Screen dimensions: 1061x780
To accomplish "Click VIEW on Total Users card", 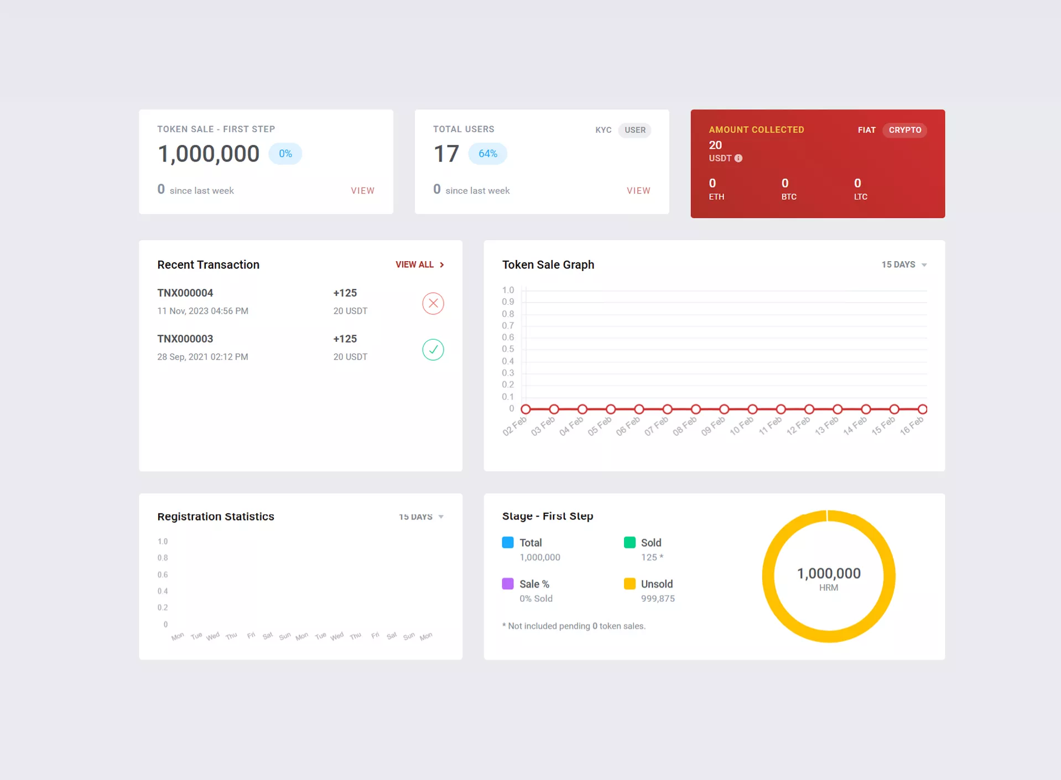I will 638,190.
